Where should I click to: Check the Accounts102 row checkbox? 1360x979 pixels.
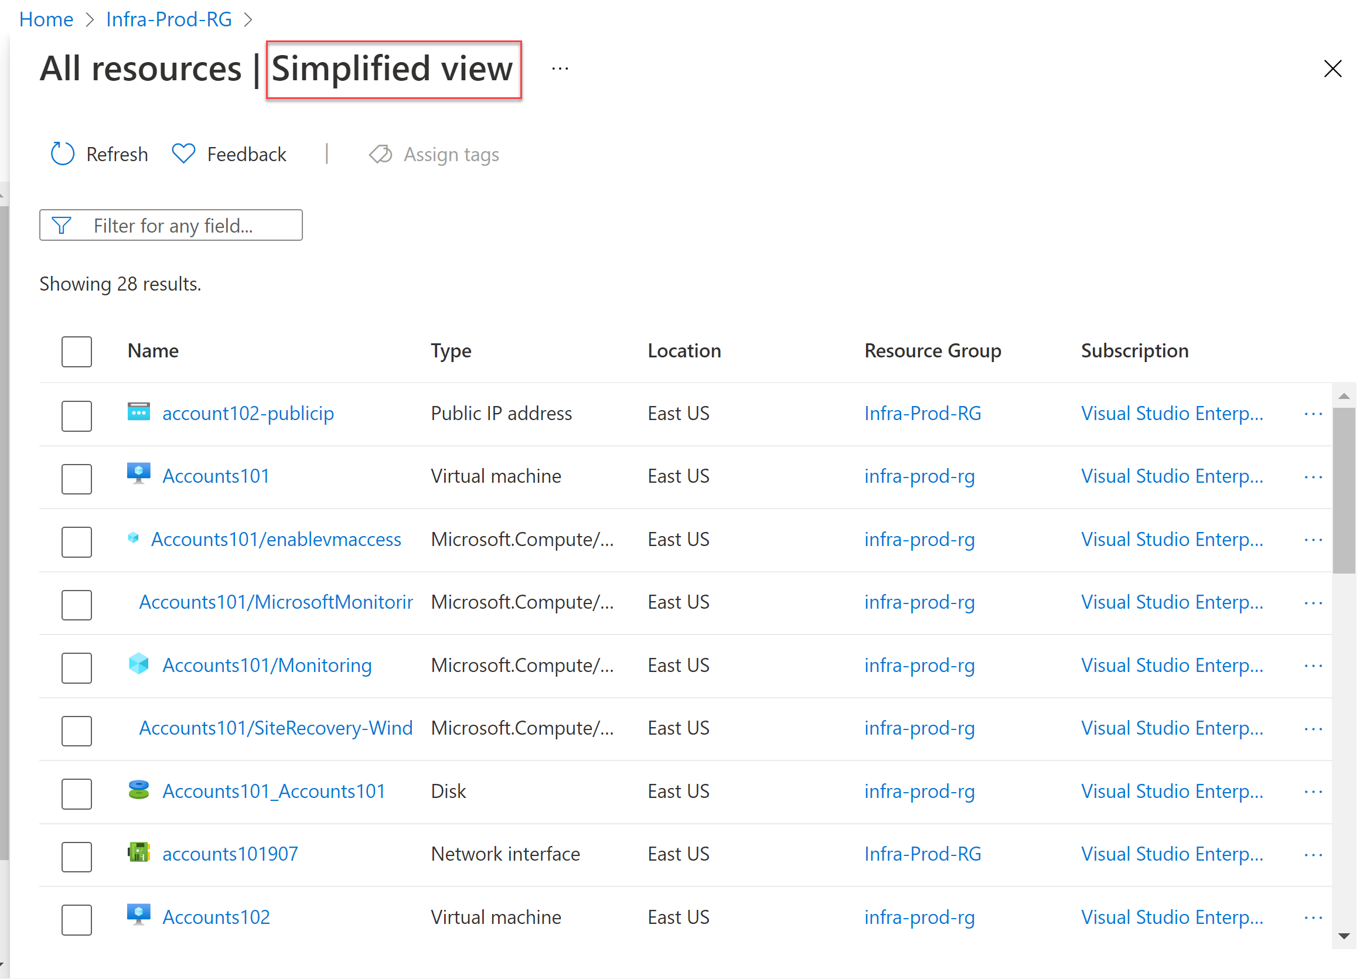pos(77,919)
